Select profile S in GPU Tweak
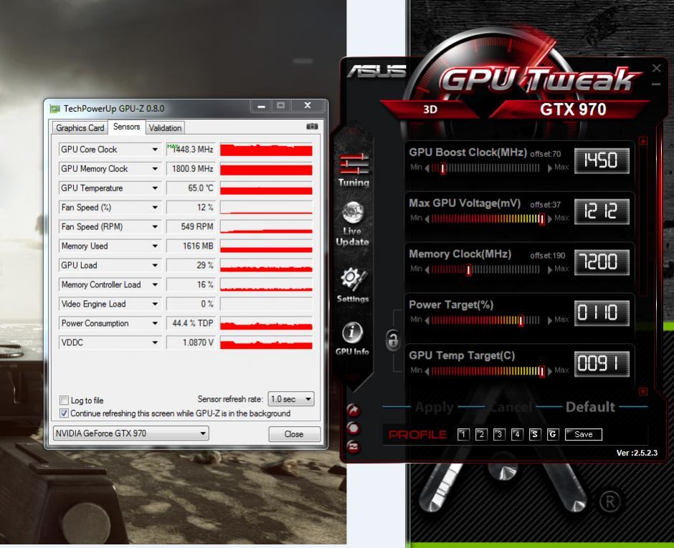674x548 pixels. 534,435
